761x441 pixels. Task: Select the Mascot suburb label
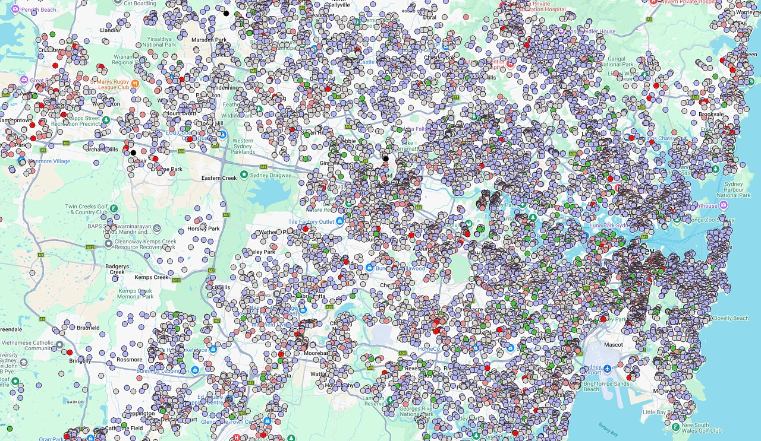coord(613,345)
